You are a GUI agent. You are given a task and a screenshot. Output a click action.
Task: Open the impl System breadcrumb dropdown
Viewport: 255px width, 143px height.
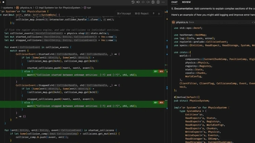[58, 7]
